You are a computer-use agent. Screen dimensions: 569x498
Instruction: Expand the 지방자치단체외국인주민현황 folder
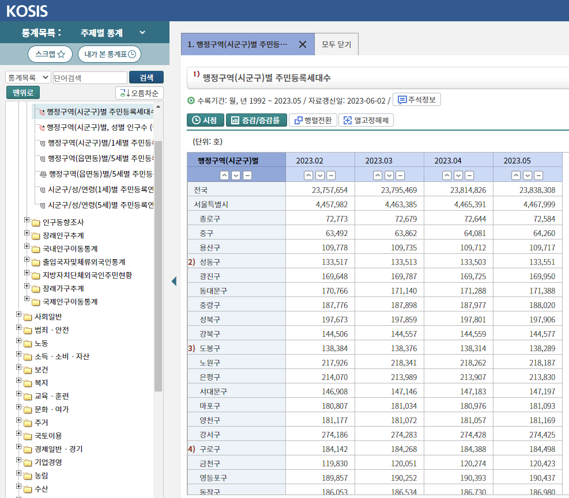[x=27, y=272]
